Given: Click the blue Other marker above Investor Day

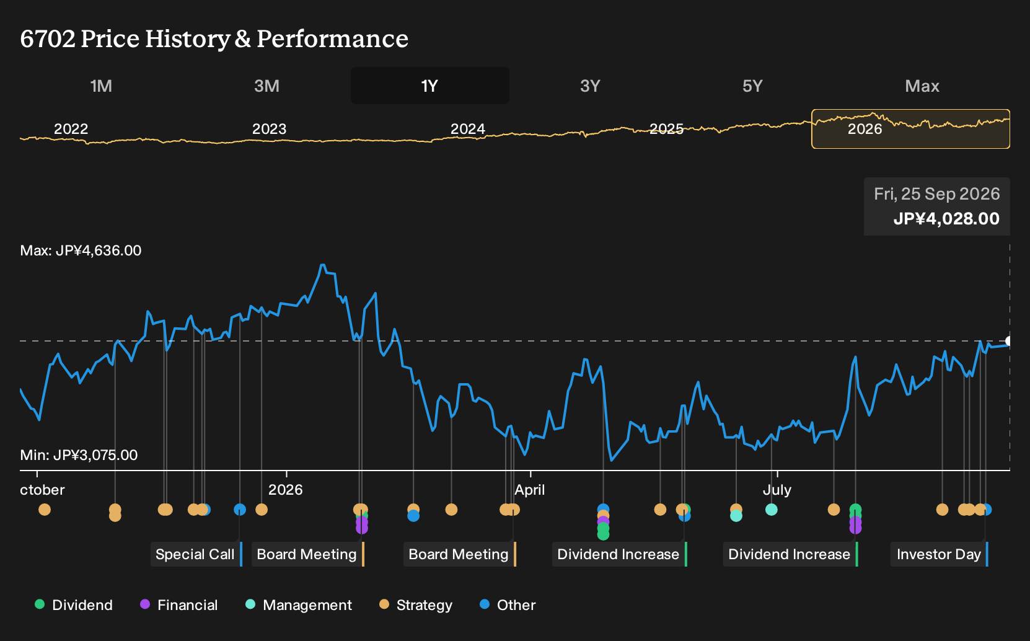Looking at the screenshot, I should [987, 510].
